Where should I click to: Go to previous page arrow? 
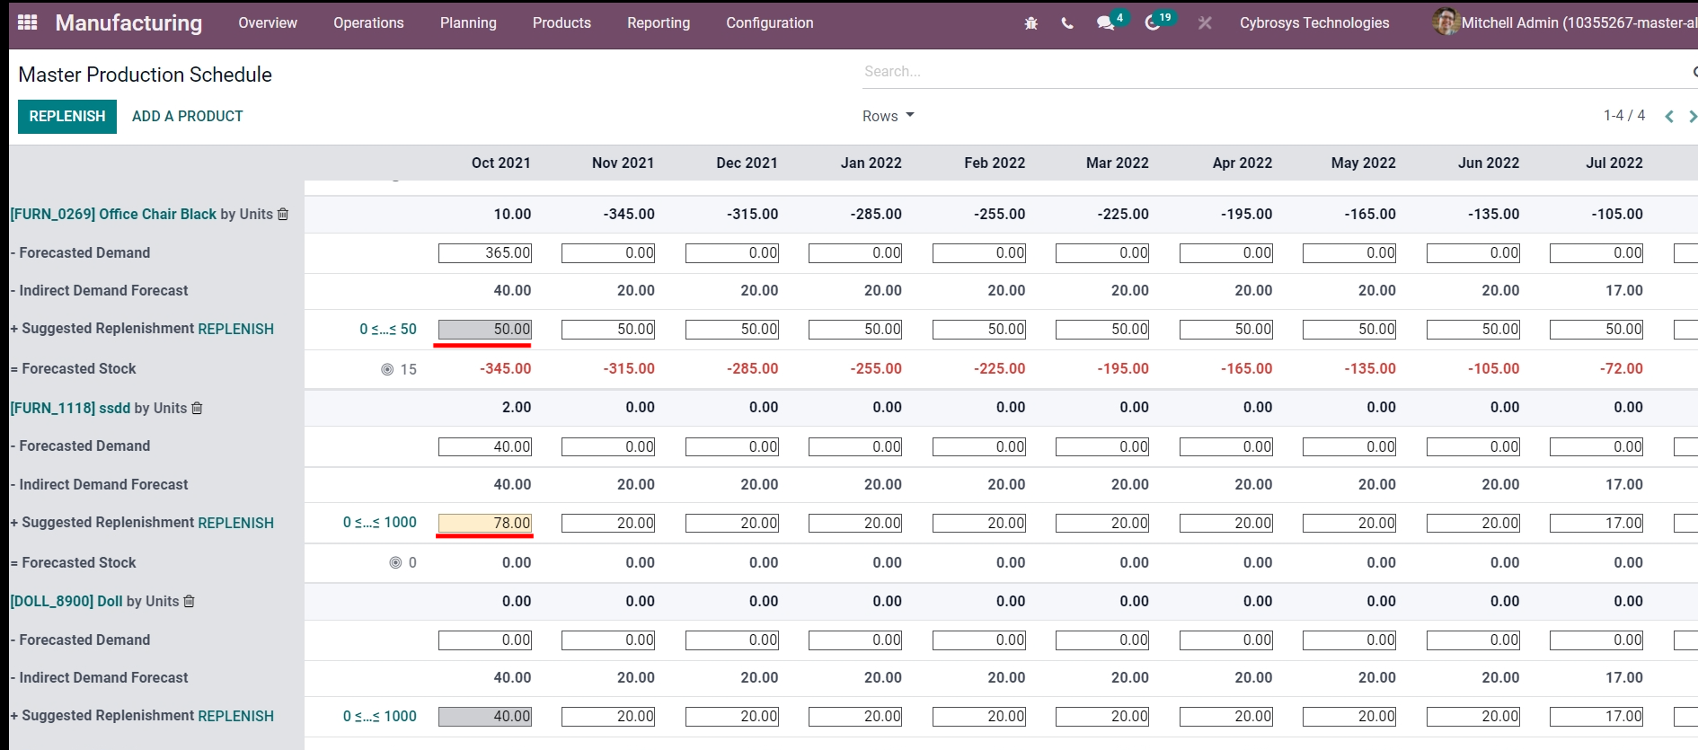(1669, 116)
